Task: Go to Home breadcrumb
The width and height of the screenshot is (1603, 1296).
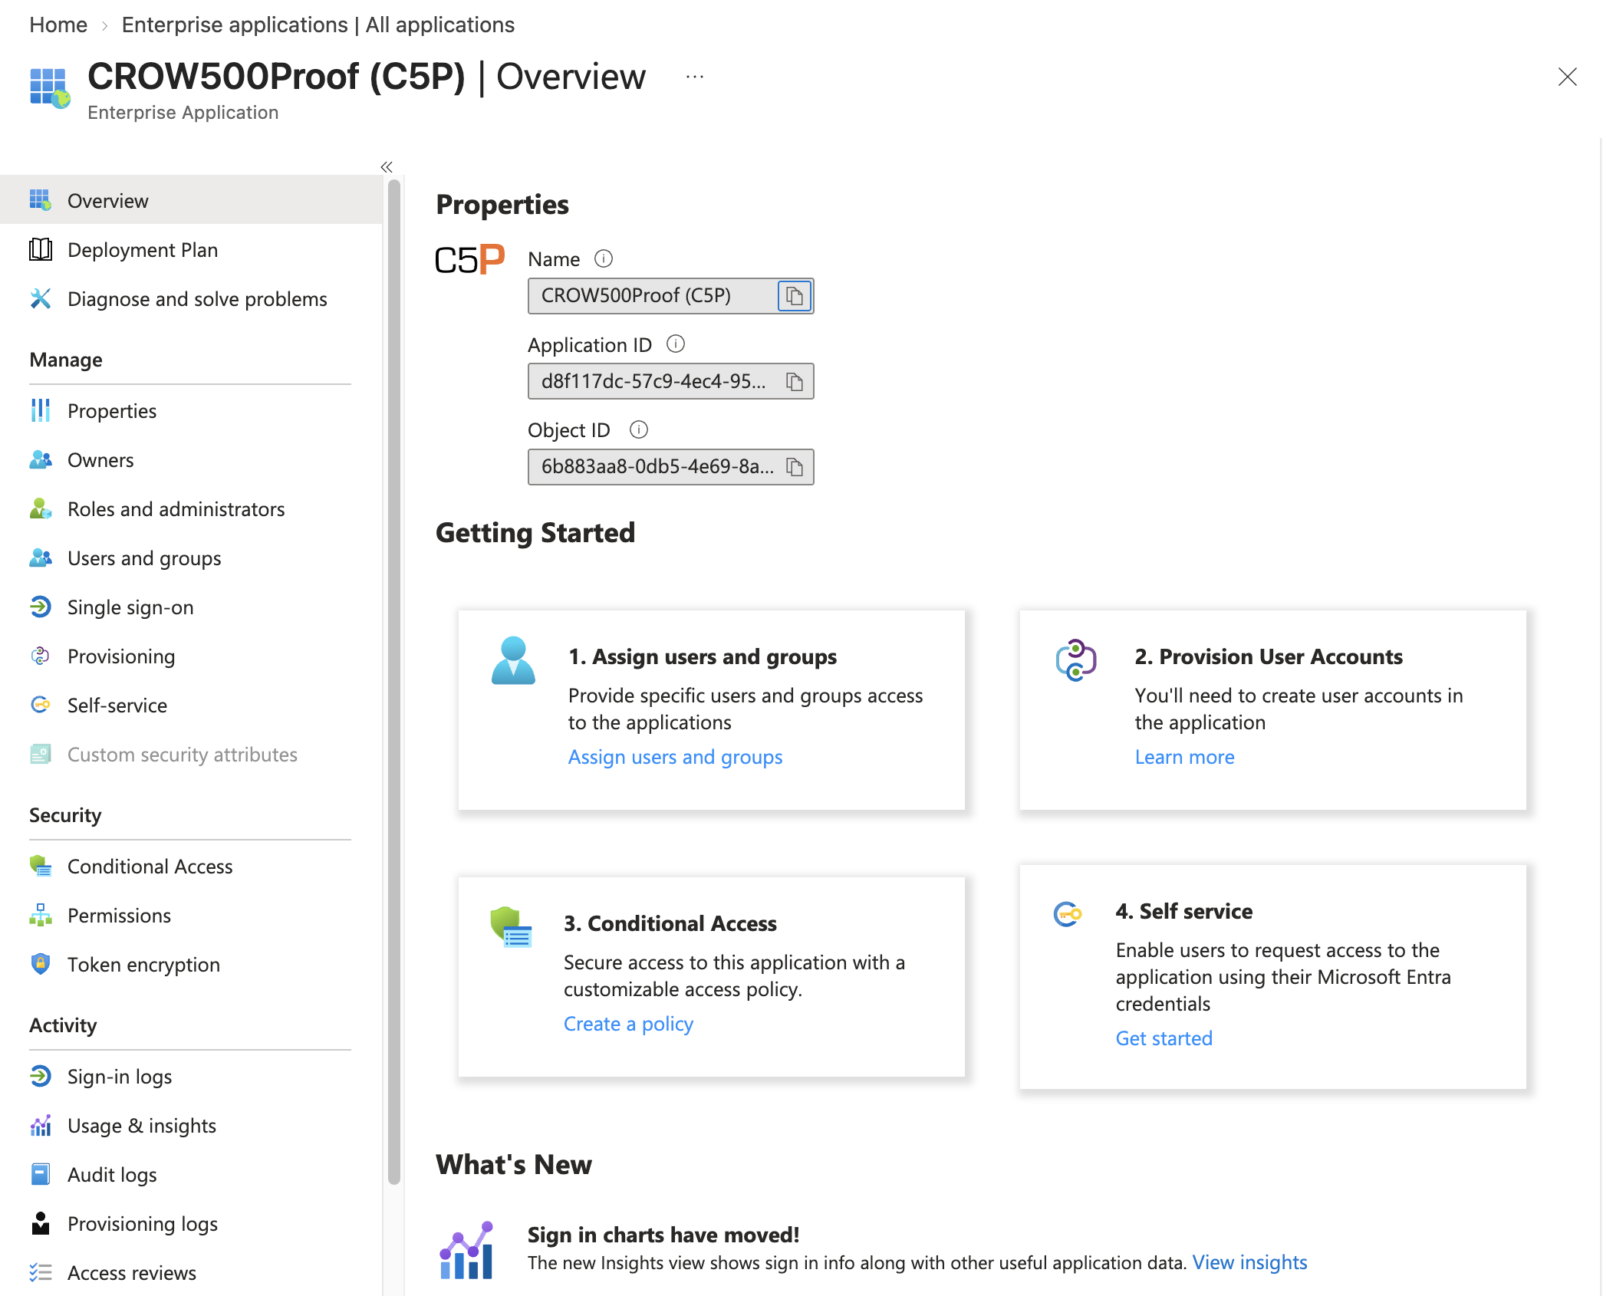Action: pos(58,25)
